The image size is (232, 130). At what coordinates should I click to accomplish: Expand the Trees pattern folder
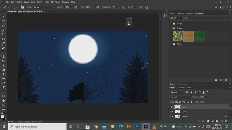point(171,23)
